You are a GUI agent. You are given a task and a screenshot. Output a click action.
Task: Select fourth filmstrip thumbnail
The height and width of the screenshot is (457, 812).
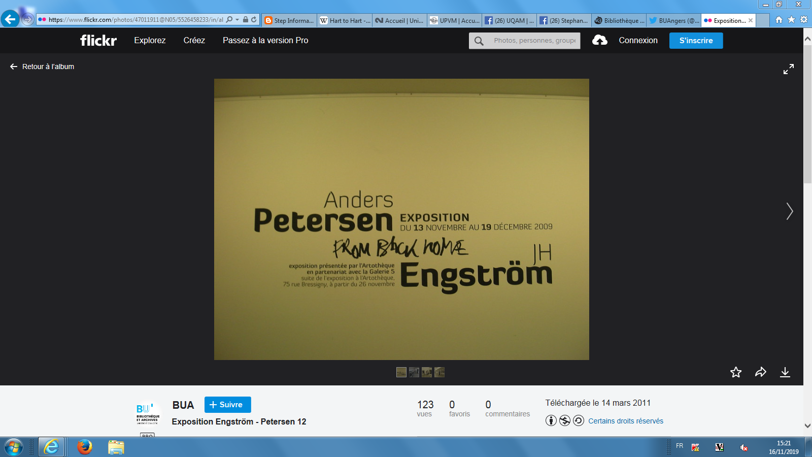(x=439, y=372)
